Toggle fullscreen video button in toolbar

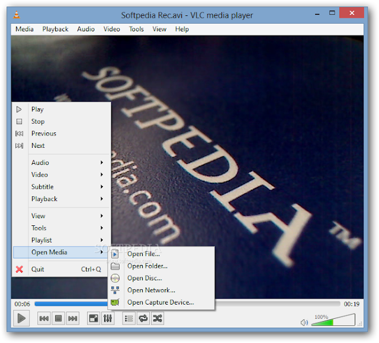click(94, 318)
